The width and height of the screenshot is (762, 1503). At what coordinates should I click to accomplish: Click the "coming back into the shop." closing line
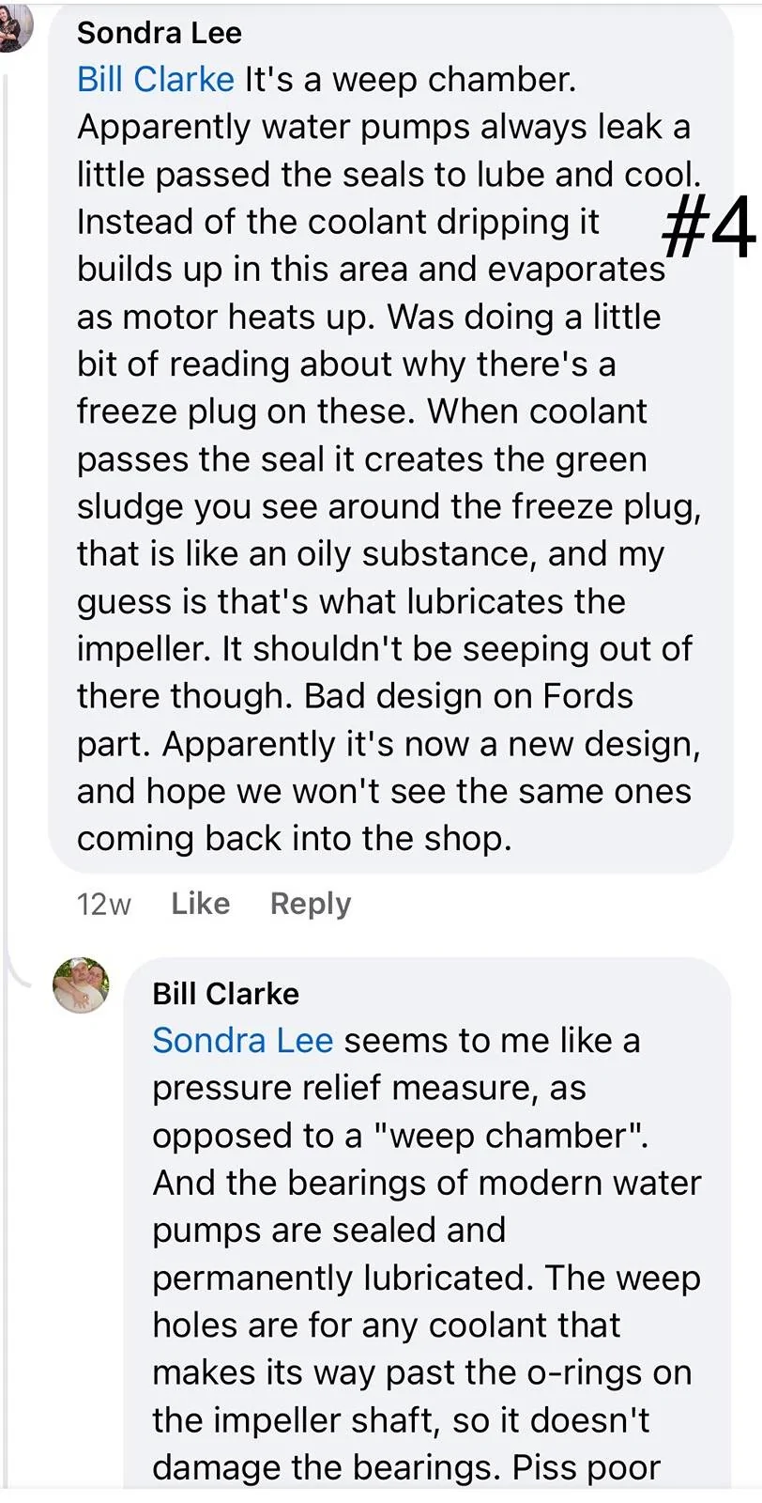point(295,839)
